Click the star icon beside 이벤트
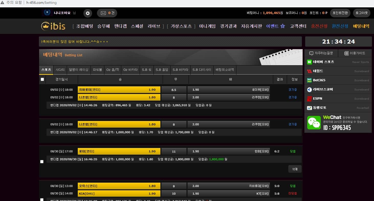This screenshot has height=201, width=374. [x=283, y=26]
